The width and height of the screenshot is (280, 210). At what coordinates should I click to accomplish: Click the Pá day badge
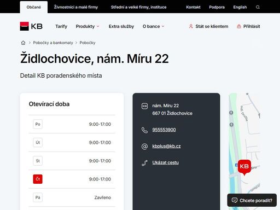point(38,197)
